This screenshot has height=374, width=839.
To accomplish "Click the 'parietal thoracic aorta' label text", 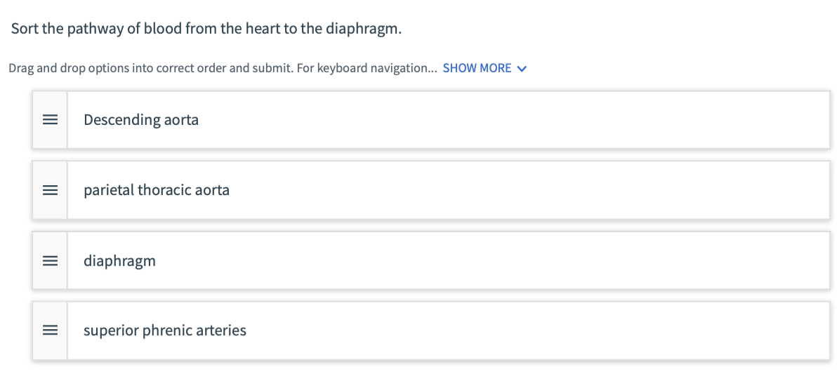I will (156, 190).
